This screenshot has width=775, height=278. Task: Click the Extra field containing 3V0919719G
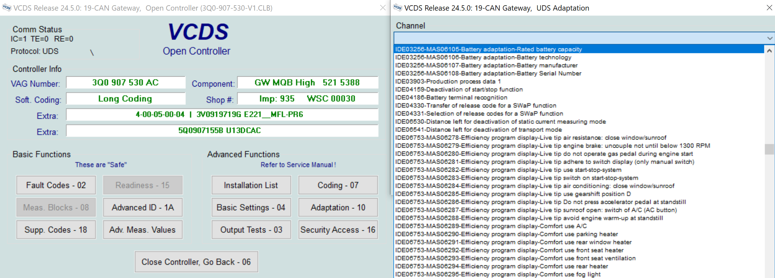(x=222, y=114)
